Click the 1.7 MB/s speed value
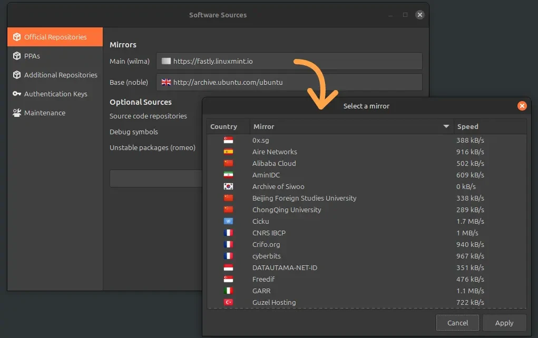This screenshot has height=338, width=538. coord(470,222)
